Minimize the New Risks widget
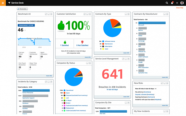 [x=164, y=83]
